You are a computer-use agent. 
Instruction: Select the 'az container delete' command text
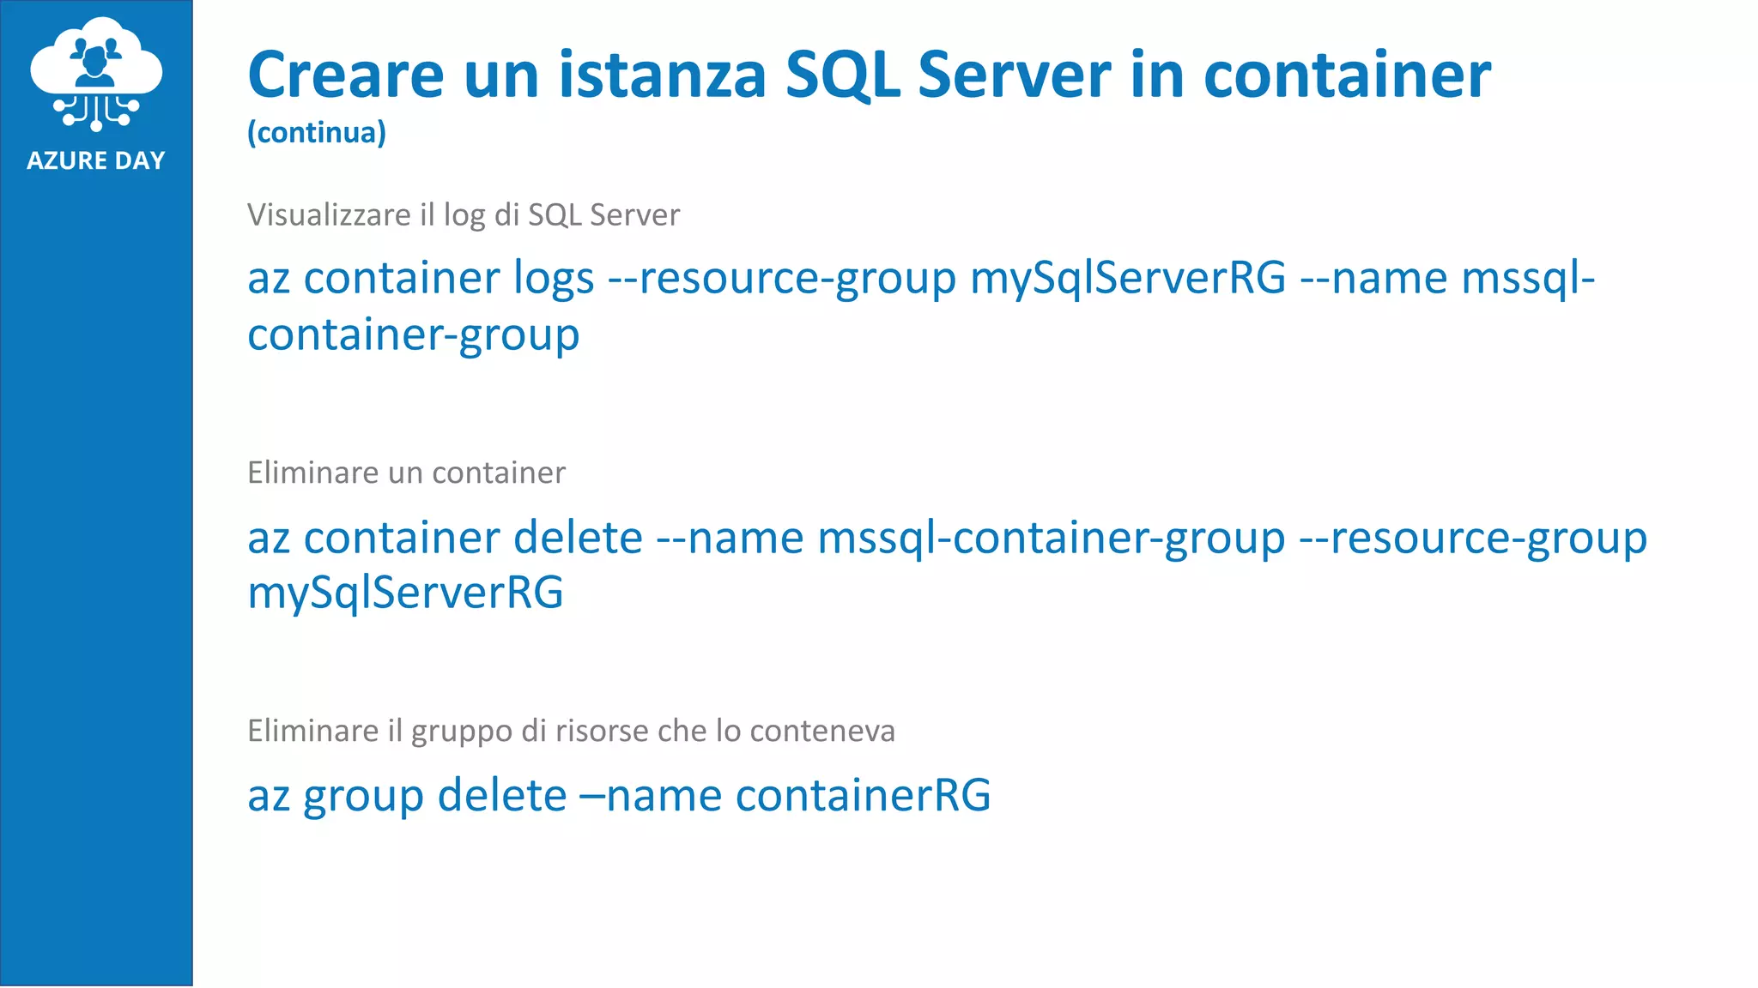[x=948, y=564]
